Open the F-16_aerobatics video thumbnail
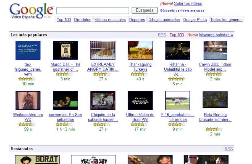The width and height of the screenshot is (252, 164). point(178,101)
